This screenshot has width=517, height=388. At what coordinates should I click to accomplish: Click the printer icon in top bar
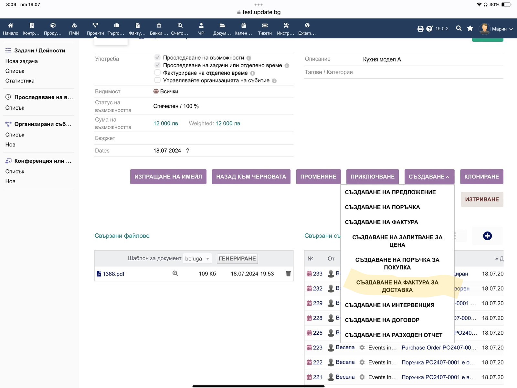click(420, 29)
